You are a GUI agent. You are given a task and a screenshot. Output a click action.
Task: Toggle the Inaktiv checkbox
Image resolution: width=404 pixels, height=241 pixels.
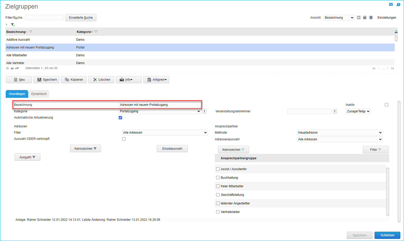click(x=386, y=105)
